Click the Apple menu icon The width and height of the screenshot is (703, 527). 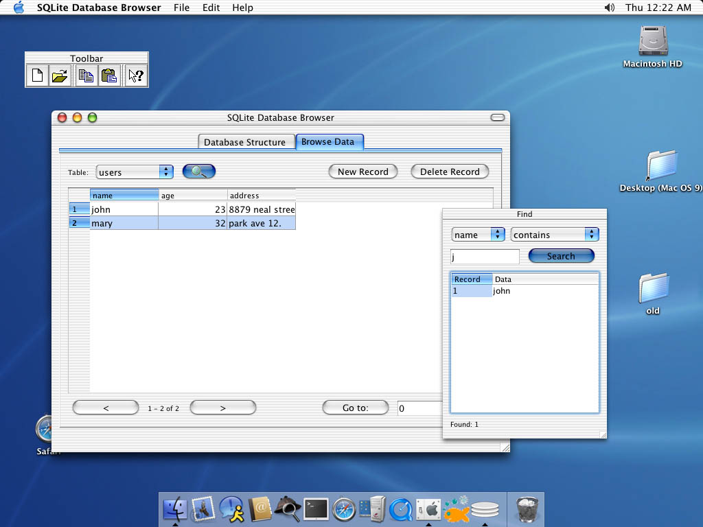coord(19,7)
